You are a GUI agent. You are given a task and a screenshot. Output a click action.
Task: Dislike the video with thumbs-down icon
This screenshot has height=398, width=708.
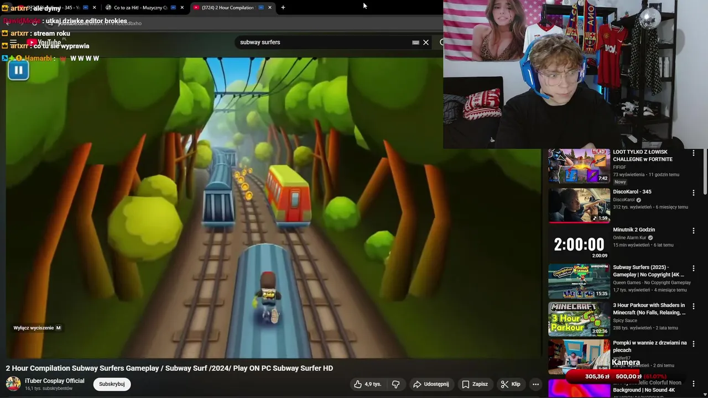tap(396, 384)
